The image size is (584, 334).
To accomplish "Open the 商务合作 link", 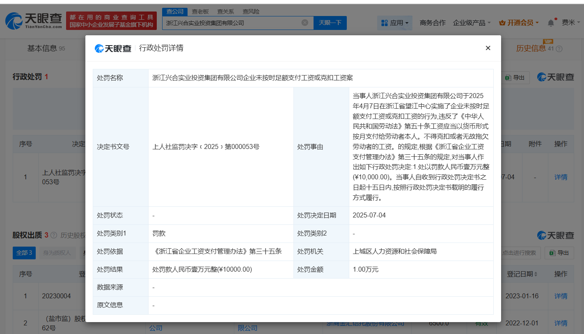I will (433, 23).
